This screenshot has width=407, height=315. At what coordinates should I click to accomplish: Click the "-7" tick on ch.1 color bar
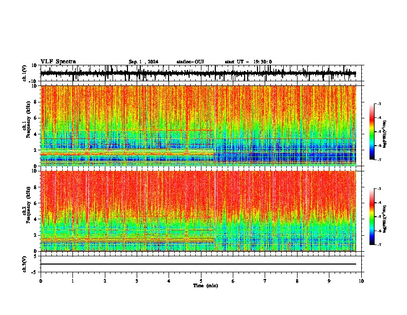click(379, 160)
